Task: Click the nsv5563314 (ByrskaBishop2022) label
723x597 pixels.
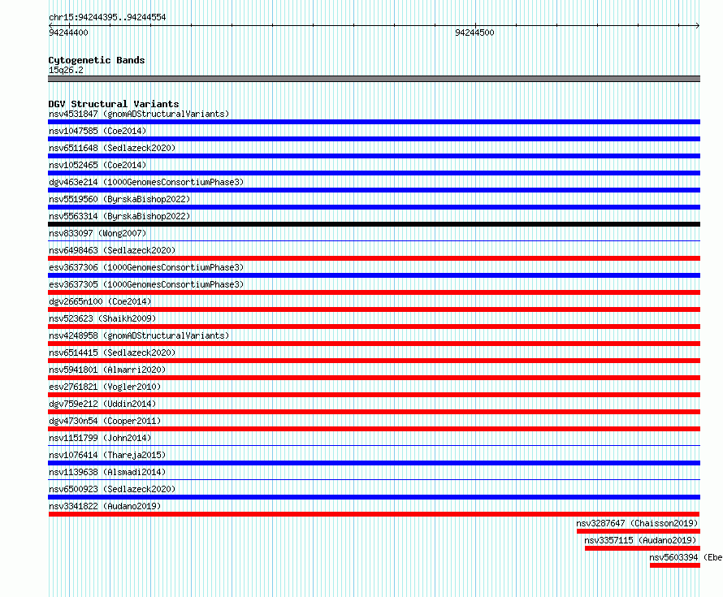Action: [x=119, y=216]
